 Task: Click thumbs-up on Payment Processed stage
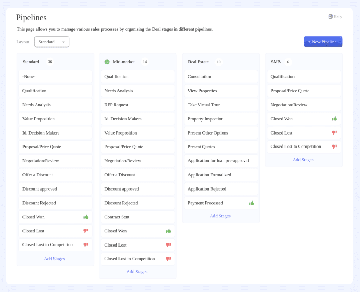pos(251,203)
